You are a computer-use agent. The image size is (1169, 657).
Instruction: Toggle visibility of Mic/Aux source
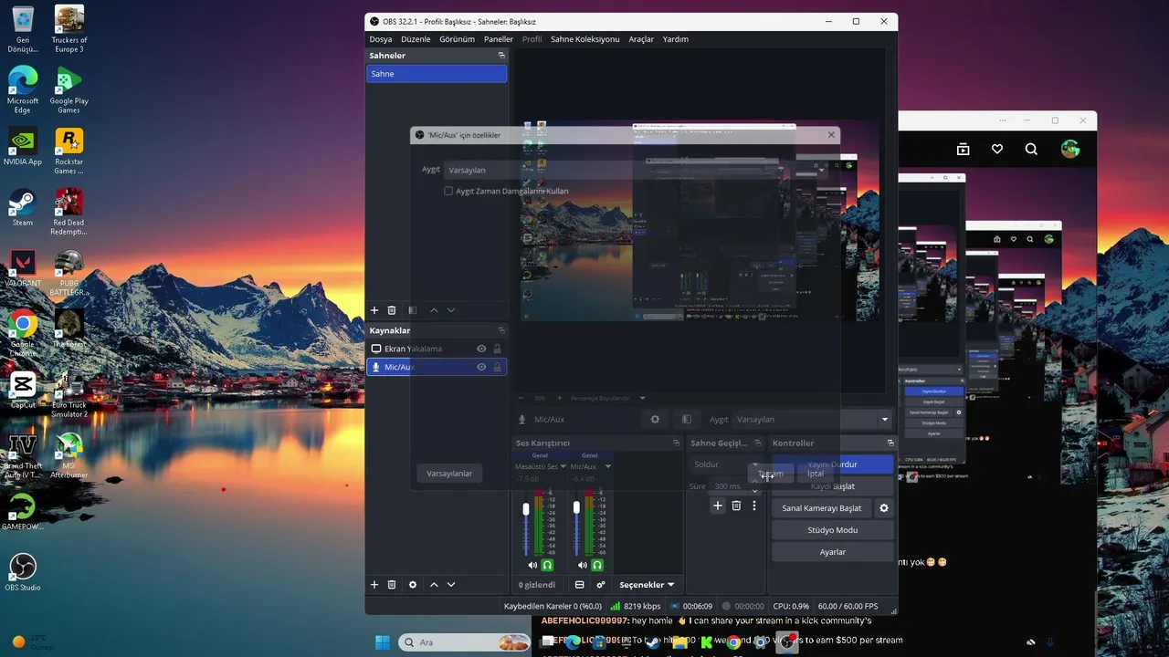(481, 367)
